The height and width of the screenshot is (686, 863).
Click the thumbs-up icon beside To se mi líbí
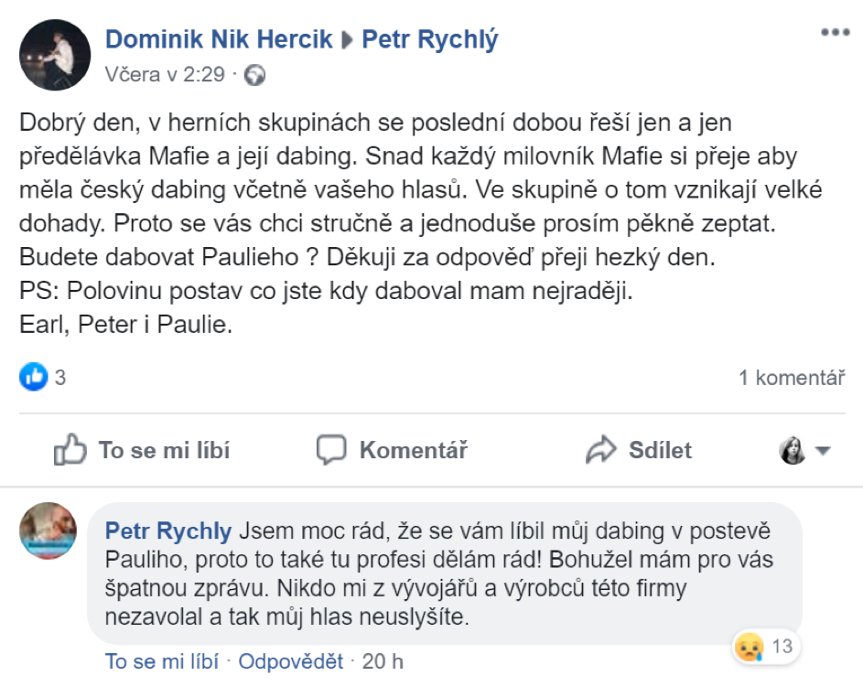[70, 450]
